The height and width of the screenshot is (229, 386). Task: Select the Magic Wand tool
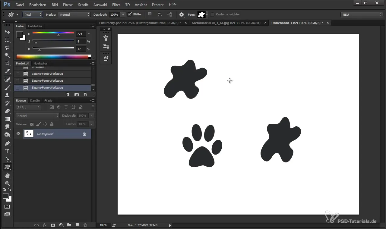(x=7, y=55)
